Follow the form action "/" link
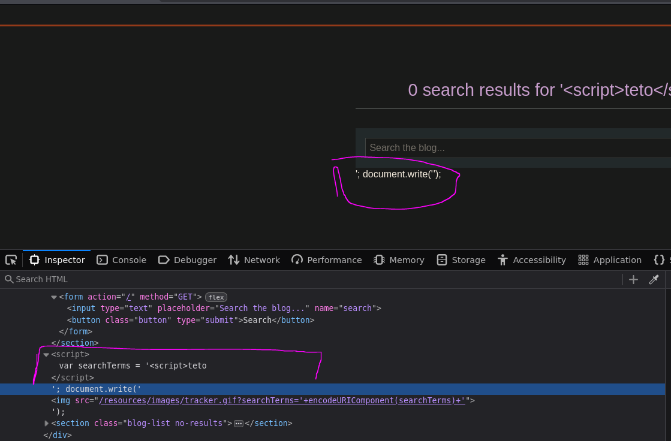The width and height of the screenshot is (671, 441). point(128,297)
